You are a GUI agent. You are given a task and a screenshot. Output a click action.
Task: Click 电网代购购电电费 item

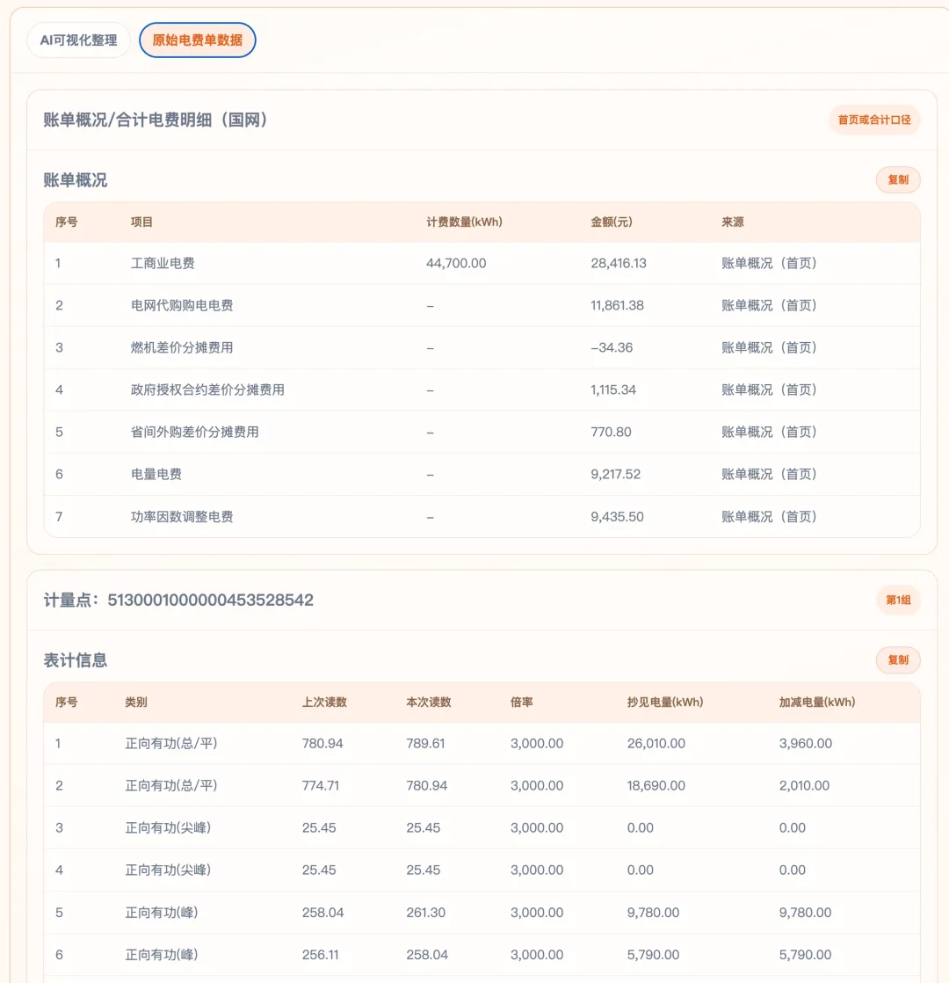pos(182,305)
